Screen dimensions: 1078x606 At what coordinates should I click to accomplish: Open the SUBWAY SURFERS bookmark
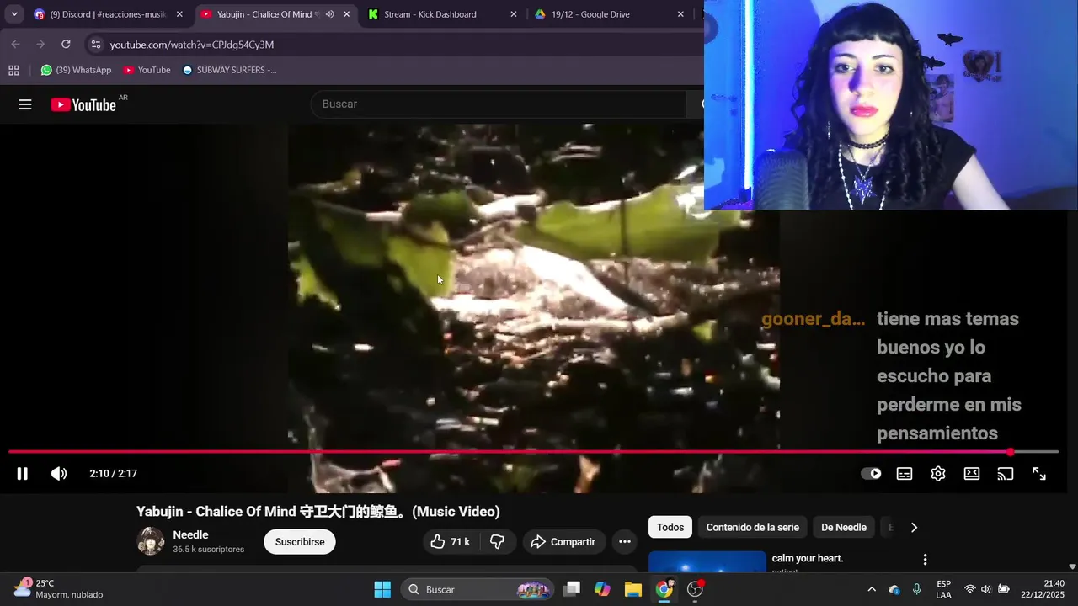(x=229, y=70)
